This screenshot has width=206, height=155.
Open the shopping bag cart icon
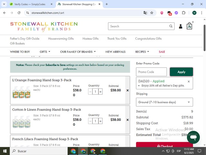(x=189, y=26)
